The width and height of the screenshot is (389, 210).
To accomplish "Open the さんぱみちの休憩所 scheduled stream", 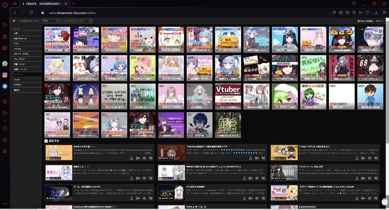I will click(212, 193).
